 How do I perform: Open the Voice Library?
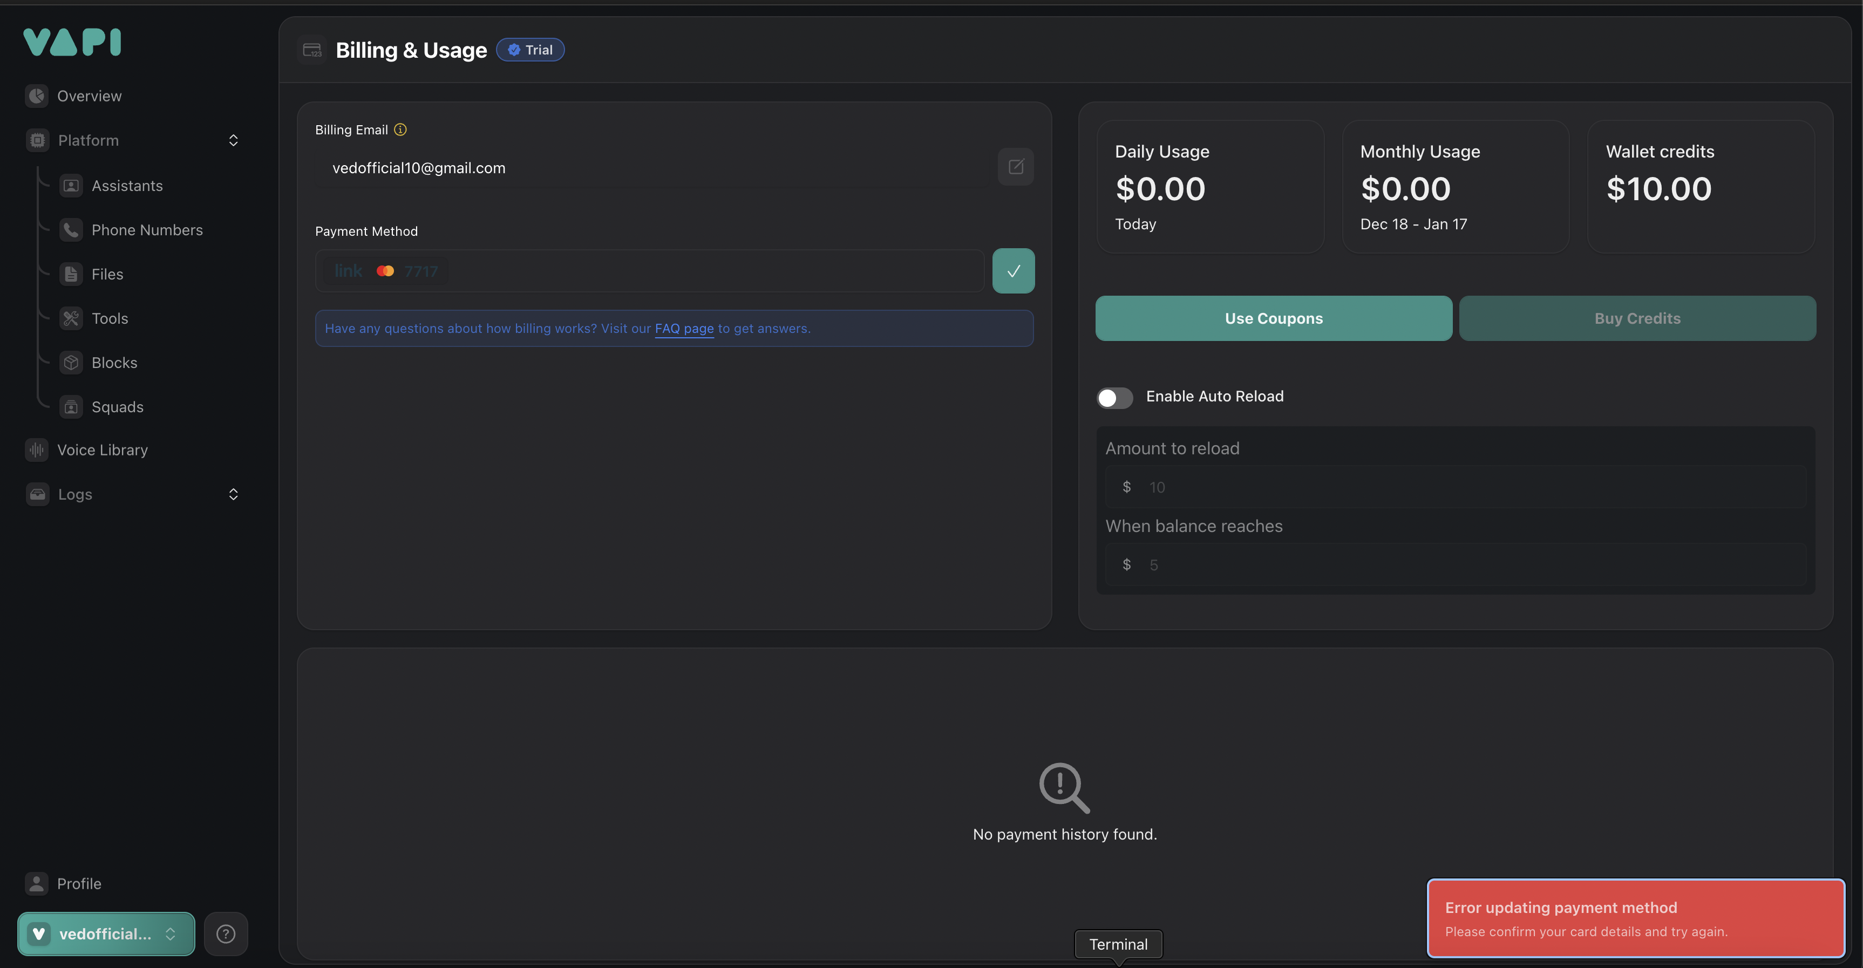[x=103, y=449]
